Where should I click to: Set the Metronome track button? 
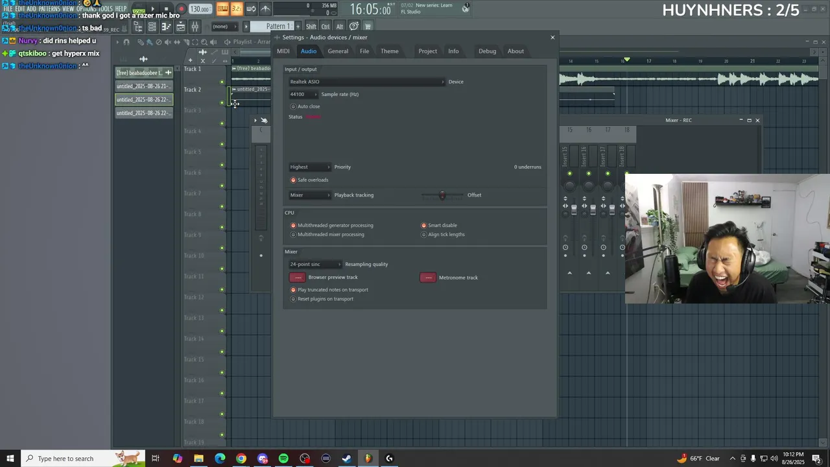428,278
